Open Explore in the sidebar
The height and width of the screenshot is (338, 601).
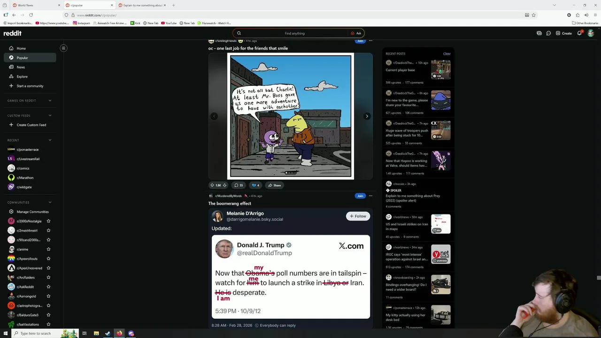(x=30, y=77)
